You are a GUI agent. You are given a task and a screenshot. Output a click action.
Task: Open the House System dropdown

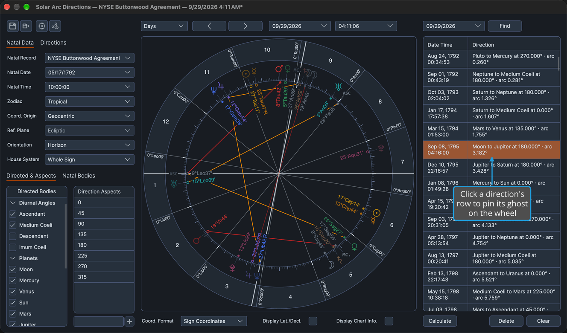click(90, 159)
